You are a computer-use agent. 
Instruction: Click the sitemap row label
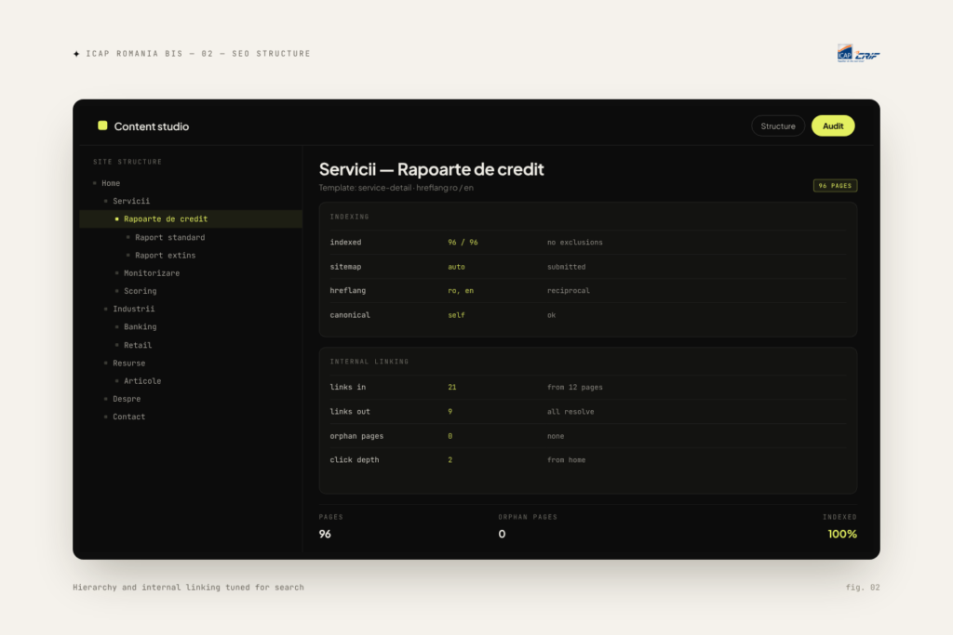coord(345,267)
